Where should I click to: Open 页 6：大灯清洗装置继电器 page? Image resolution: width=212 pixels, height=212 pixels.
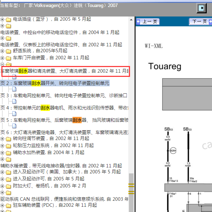[64, 132]
